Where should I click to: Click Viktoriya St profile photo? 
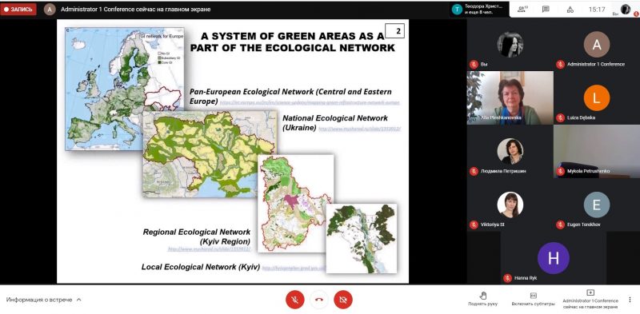[510, 205]
